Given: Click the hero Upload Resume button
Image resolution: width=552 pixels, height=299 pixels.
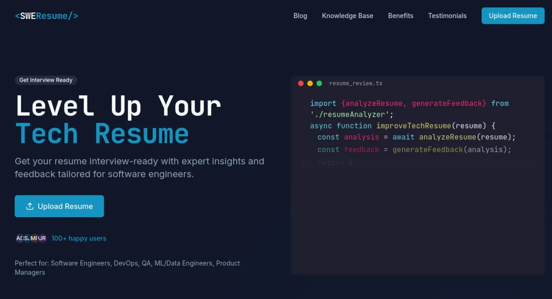Looking at the screenshot, I should [x=59, y=206].
